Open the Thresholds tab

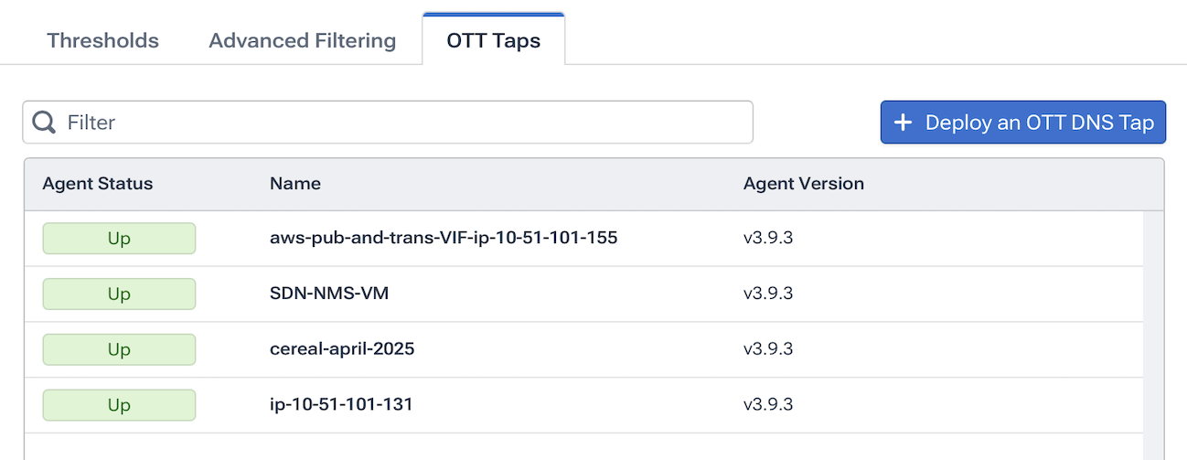coord(103,41)
